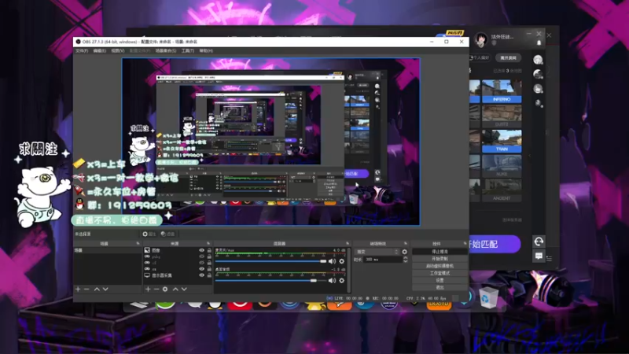Add a new scene with the plus icon in Scenes panel
The height and width of the screenshot is (354, 629).
[x=78, y=289]
